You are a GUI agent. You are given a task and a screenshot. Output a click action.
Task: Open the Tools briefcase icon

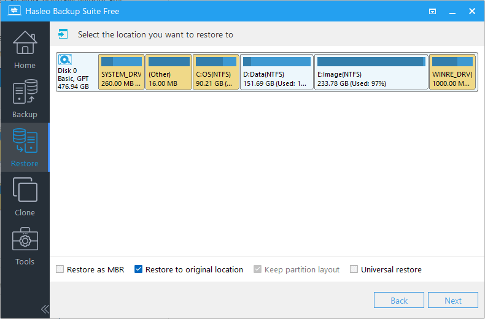point(25,240)
